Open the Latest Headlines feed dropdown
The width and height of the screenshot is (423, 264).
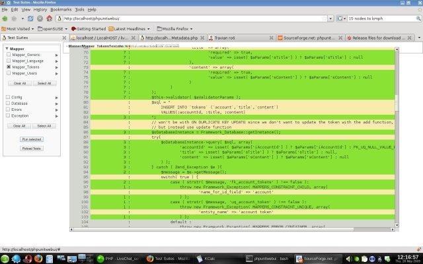pos(129,29)
